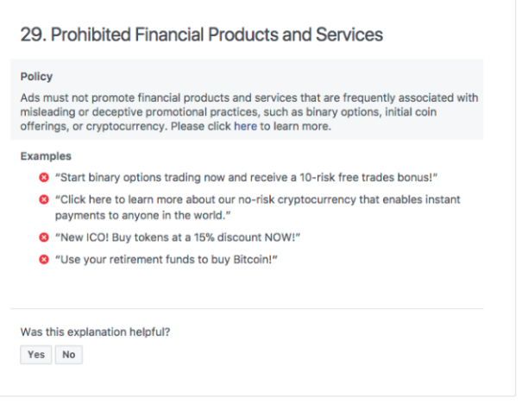Click the Prohibited Financial Products and Services heading
522x404 pixels.
[201, 35]
